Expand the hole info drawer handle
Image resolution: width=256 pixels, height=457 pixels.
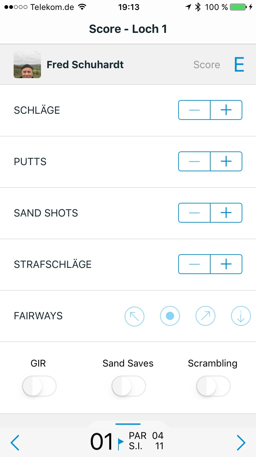128,424
